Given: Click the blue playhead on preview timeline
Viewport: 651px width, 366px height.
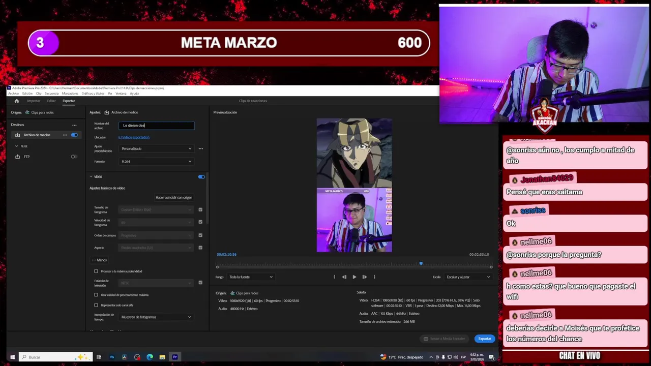Looking at the screenshot, I should 421,263.
